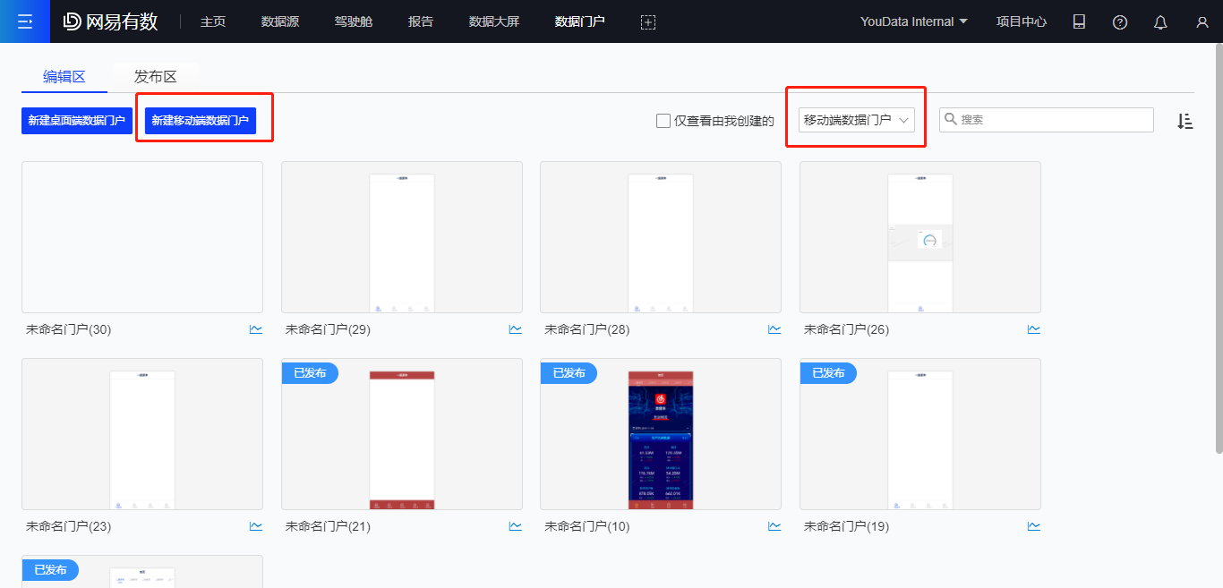View statistics chart icon for 未命名门户(19)
The image size is (1223, 588).
click(1034, 526)
